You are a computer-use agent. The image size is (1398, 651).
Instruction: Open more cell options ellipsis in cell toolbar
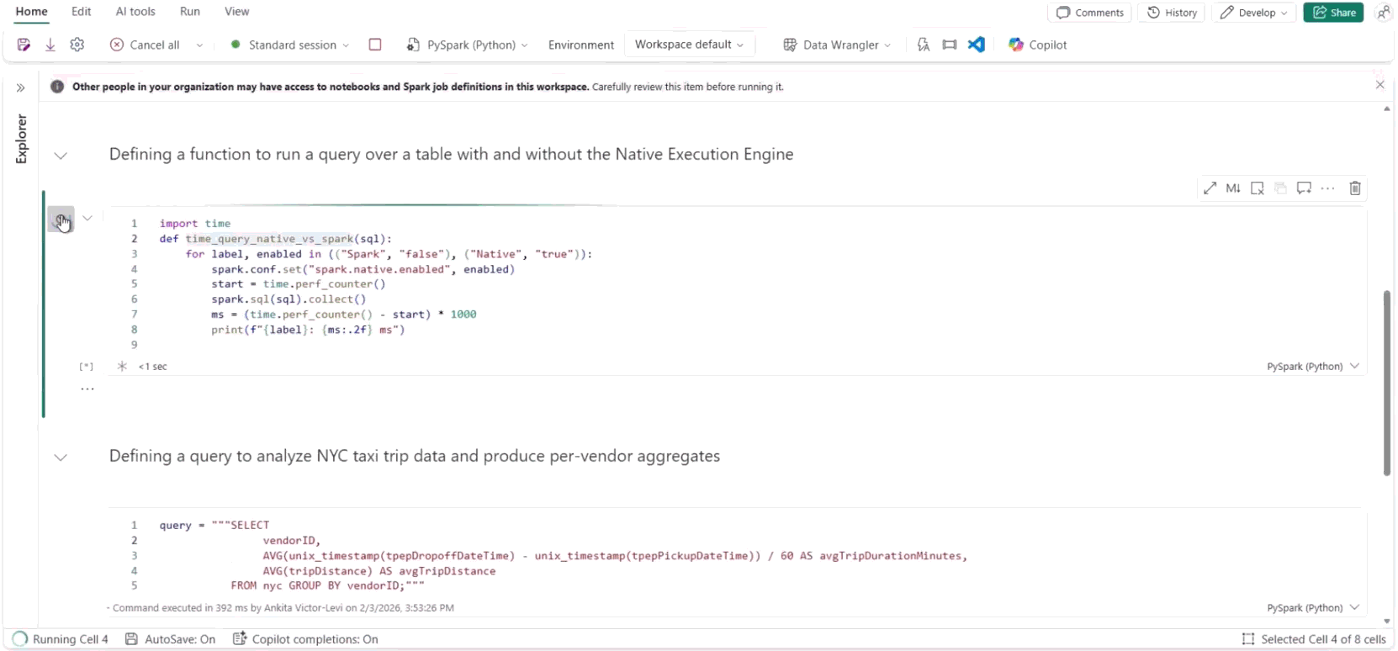pyautogui.click(x=1328, y=188)
